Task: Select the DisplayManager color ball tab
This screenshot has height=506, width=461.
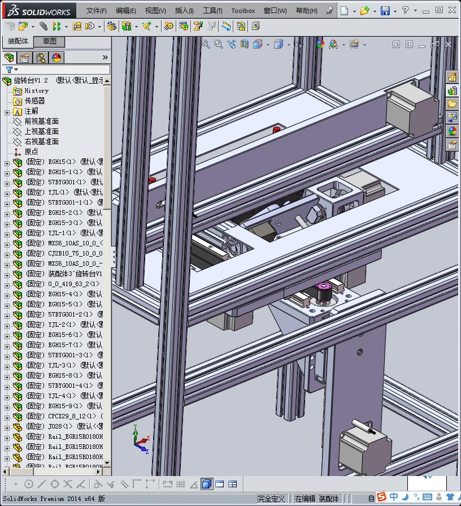Action: coord(56,58)
